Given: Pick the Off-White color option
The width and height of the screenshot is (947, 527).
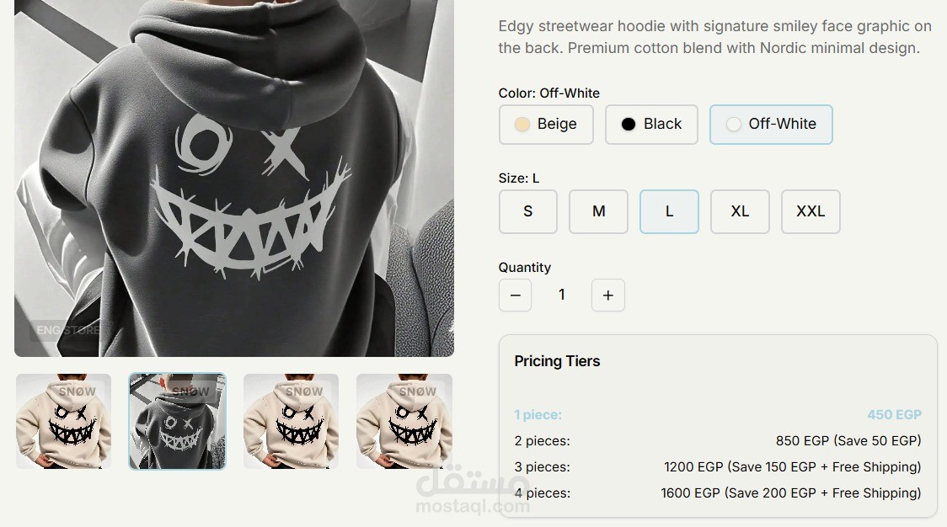Looking at the screenshot, I should tap(771, 125).
